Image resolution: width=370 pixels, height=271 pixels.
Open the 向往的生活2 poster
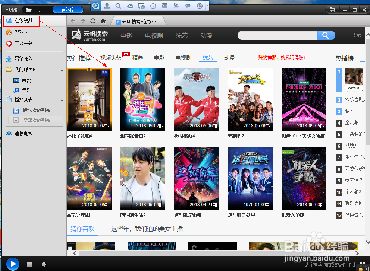tap(143, 178)
